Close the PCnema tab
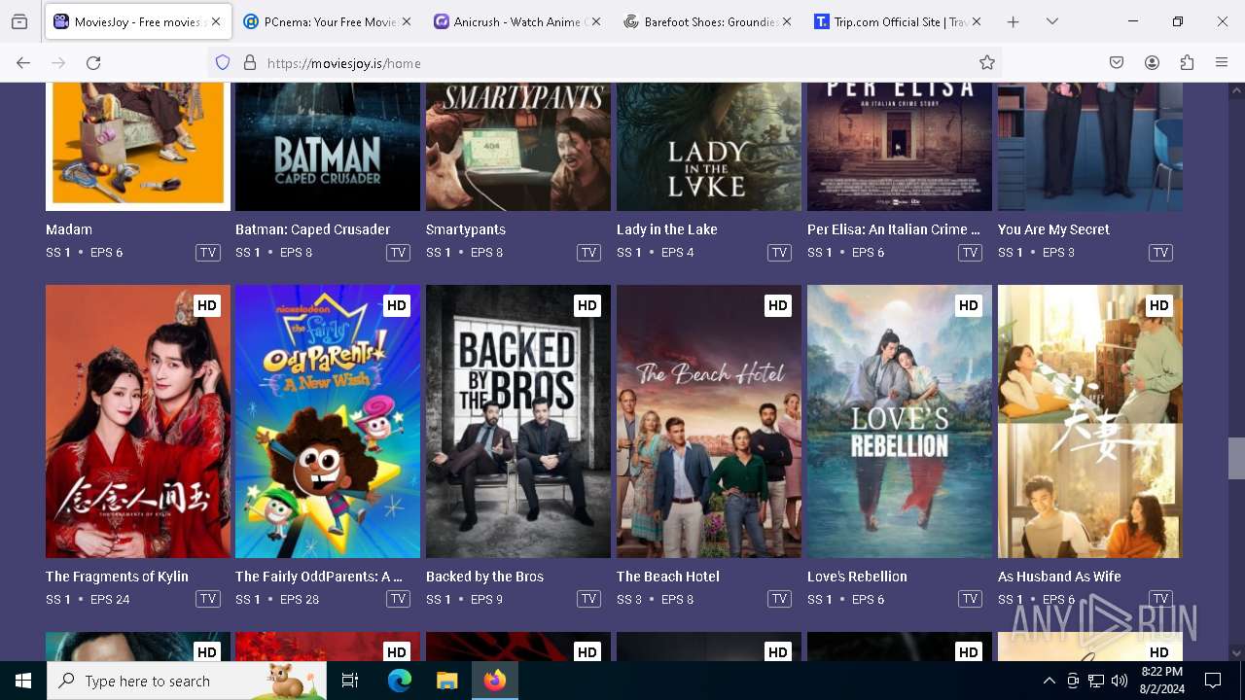The height and width of the screenshot is (700, 1245). (406, 21)
